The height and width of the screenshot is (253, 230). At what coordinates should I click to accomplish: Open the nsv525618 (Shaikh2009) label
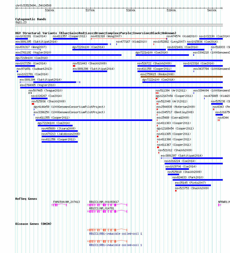(185, 172)
